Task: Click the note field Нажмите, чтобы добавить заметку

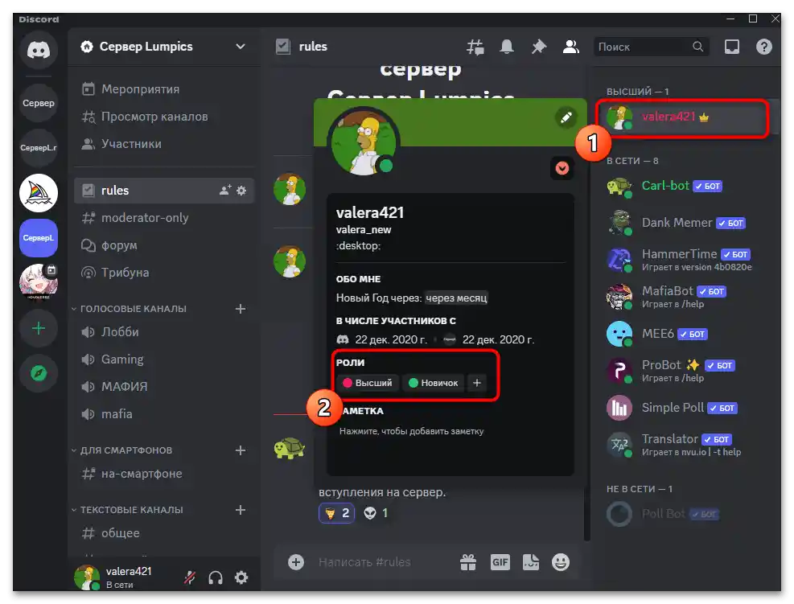Action: (x=411, y=431)
